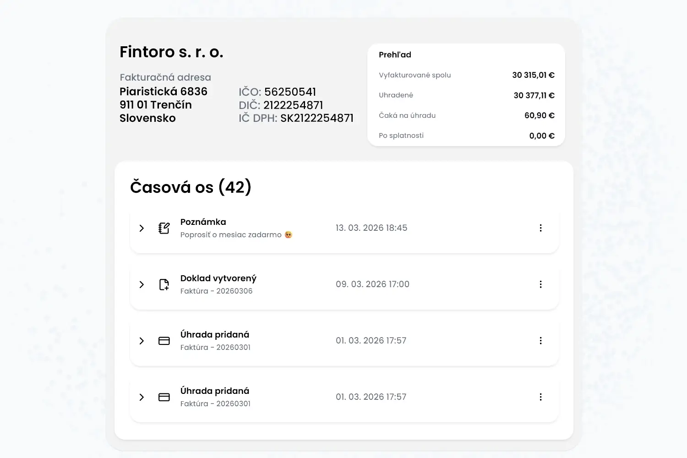
Task: Click the document icon for Doklad vytvorený
Action: point(164,284)
